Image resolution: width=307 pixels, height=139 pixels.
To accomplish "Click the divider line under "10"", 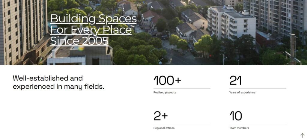I will tap(258, 124).
